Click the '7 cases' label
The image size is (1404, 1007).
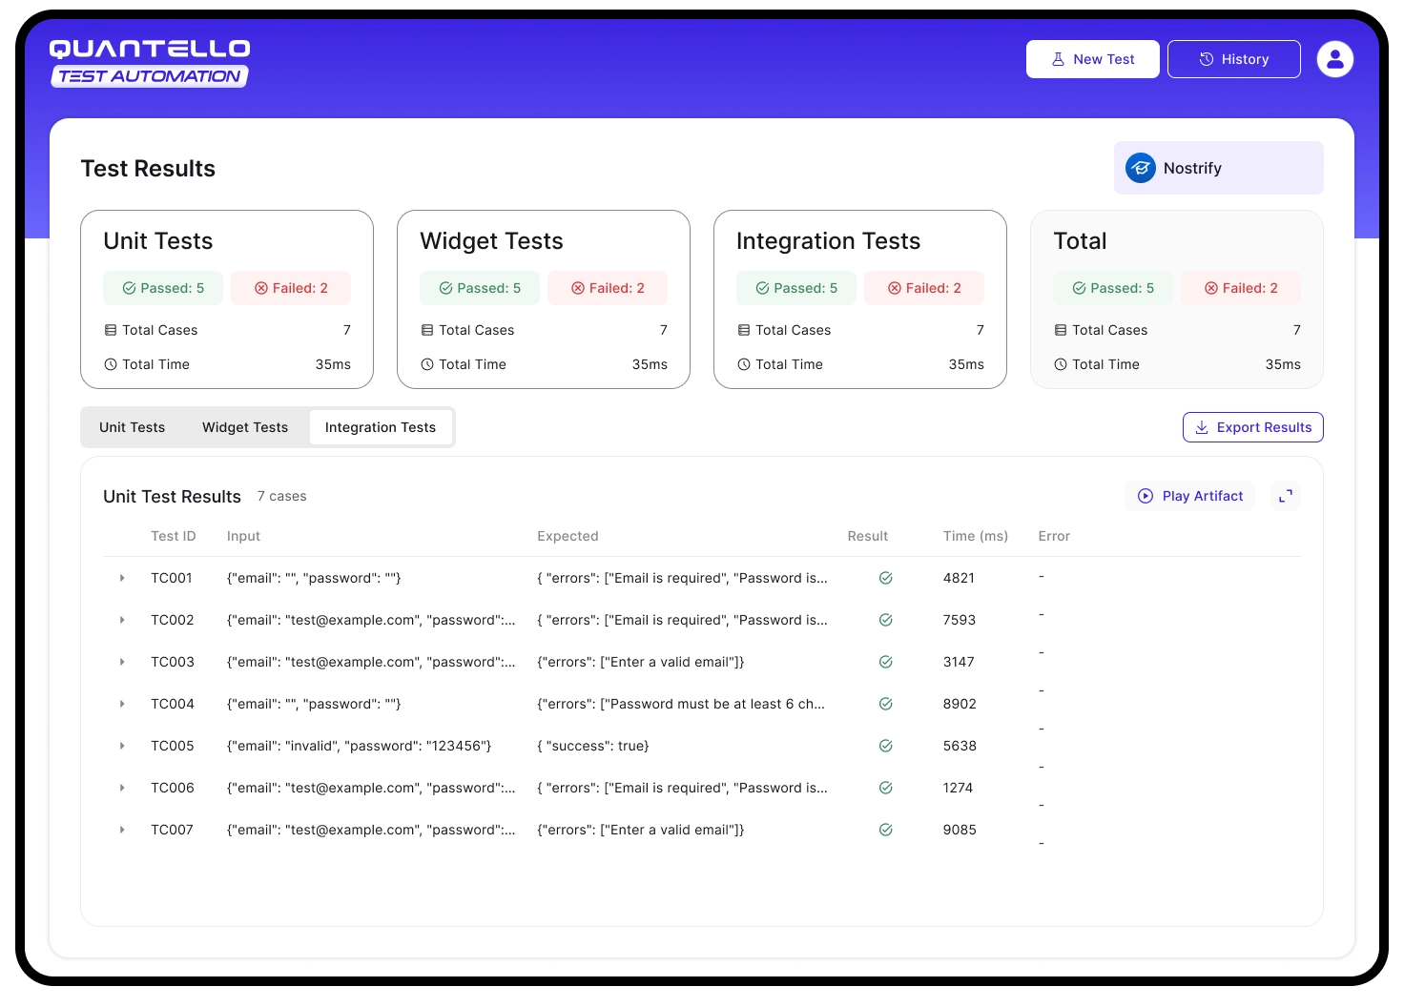[282, 496]
